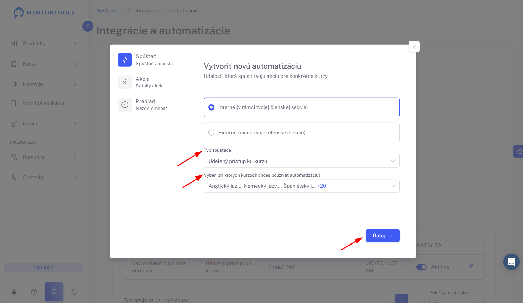Close the automation dialog
The width and height of the screenshot is (523, 303).
(x=414, y=47)
